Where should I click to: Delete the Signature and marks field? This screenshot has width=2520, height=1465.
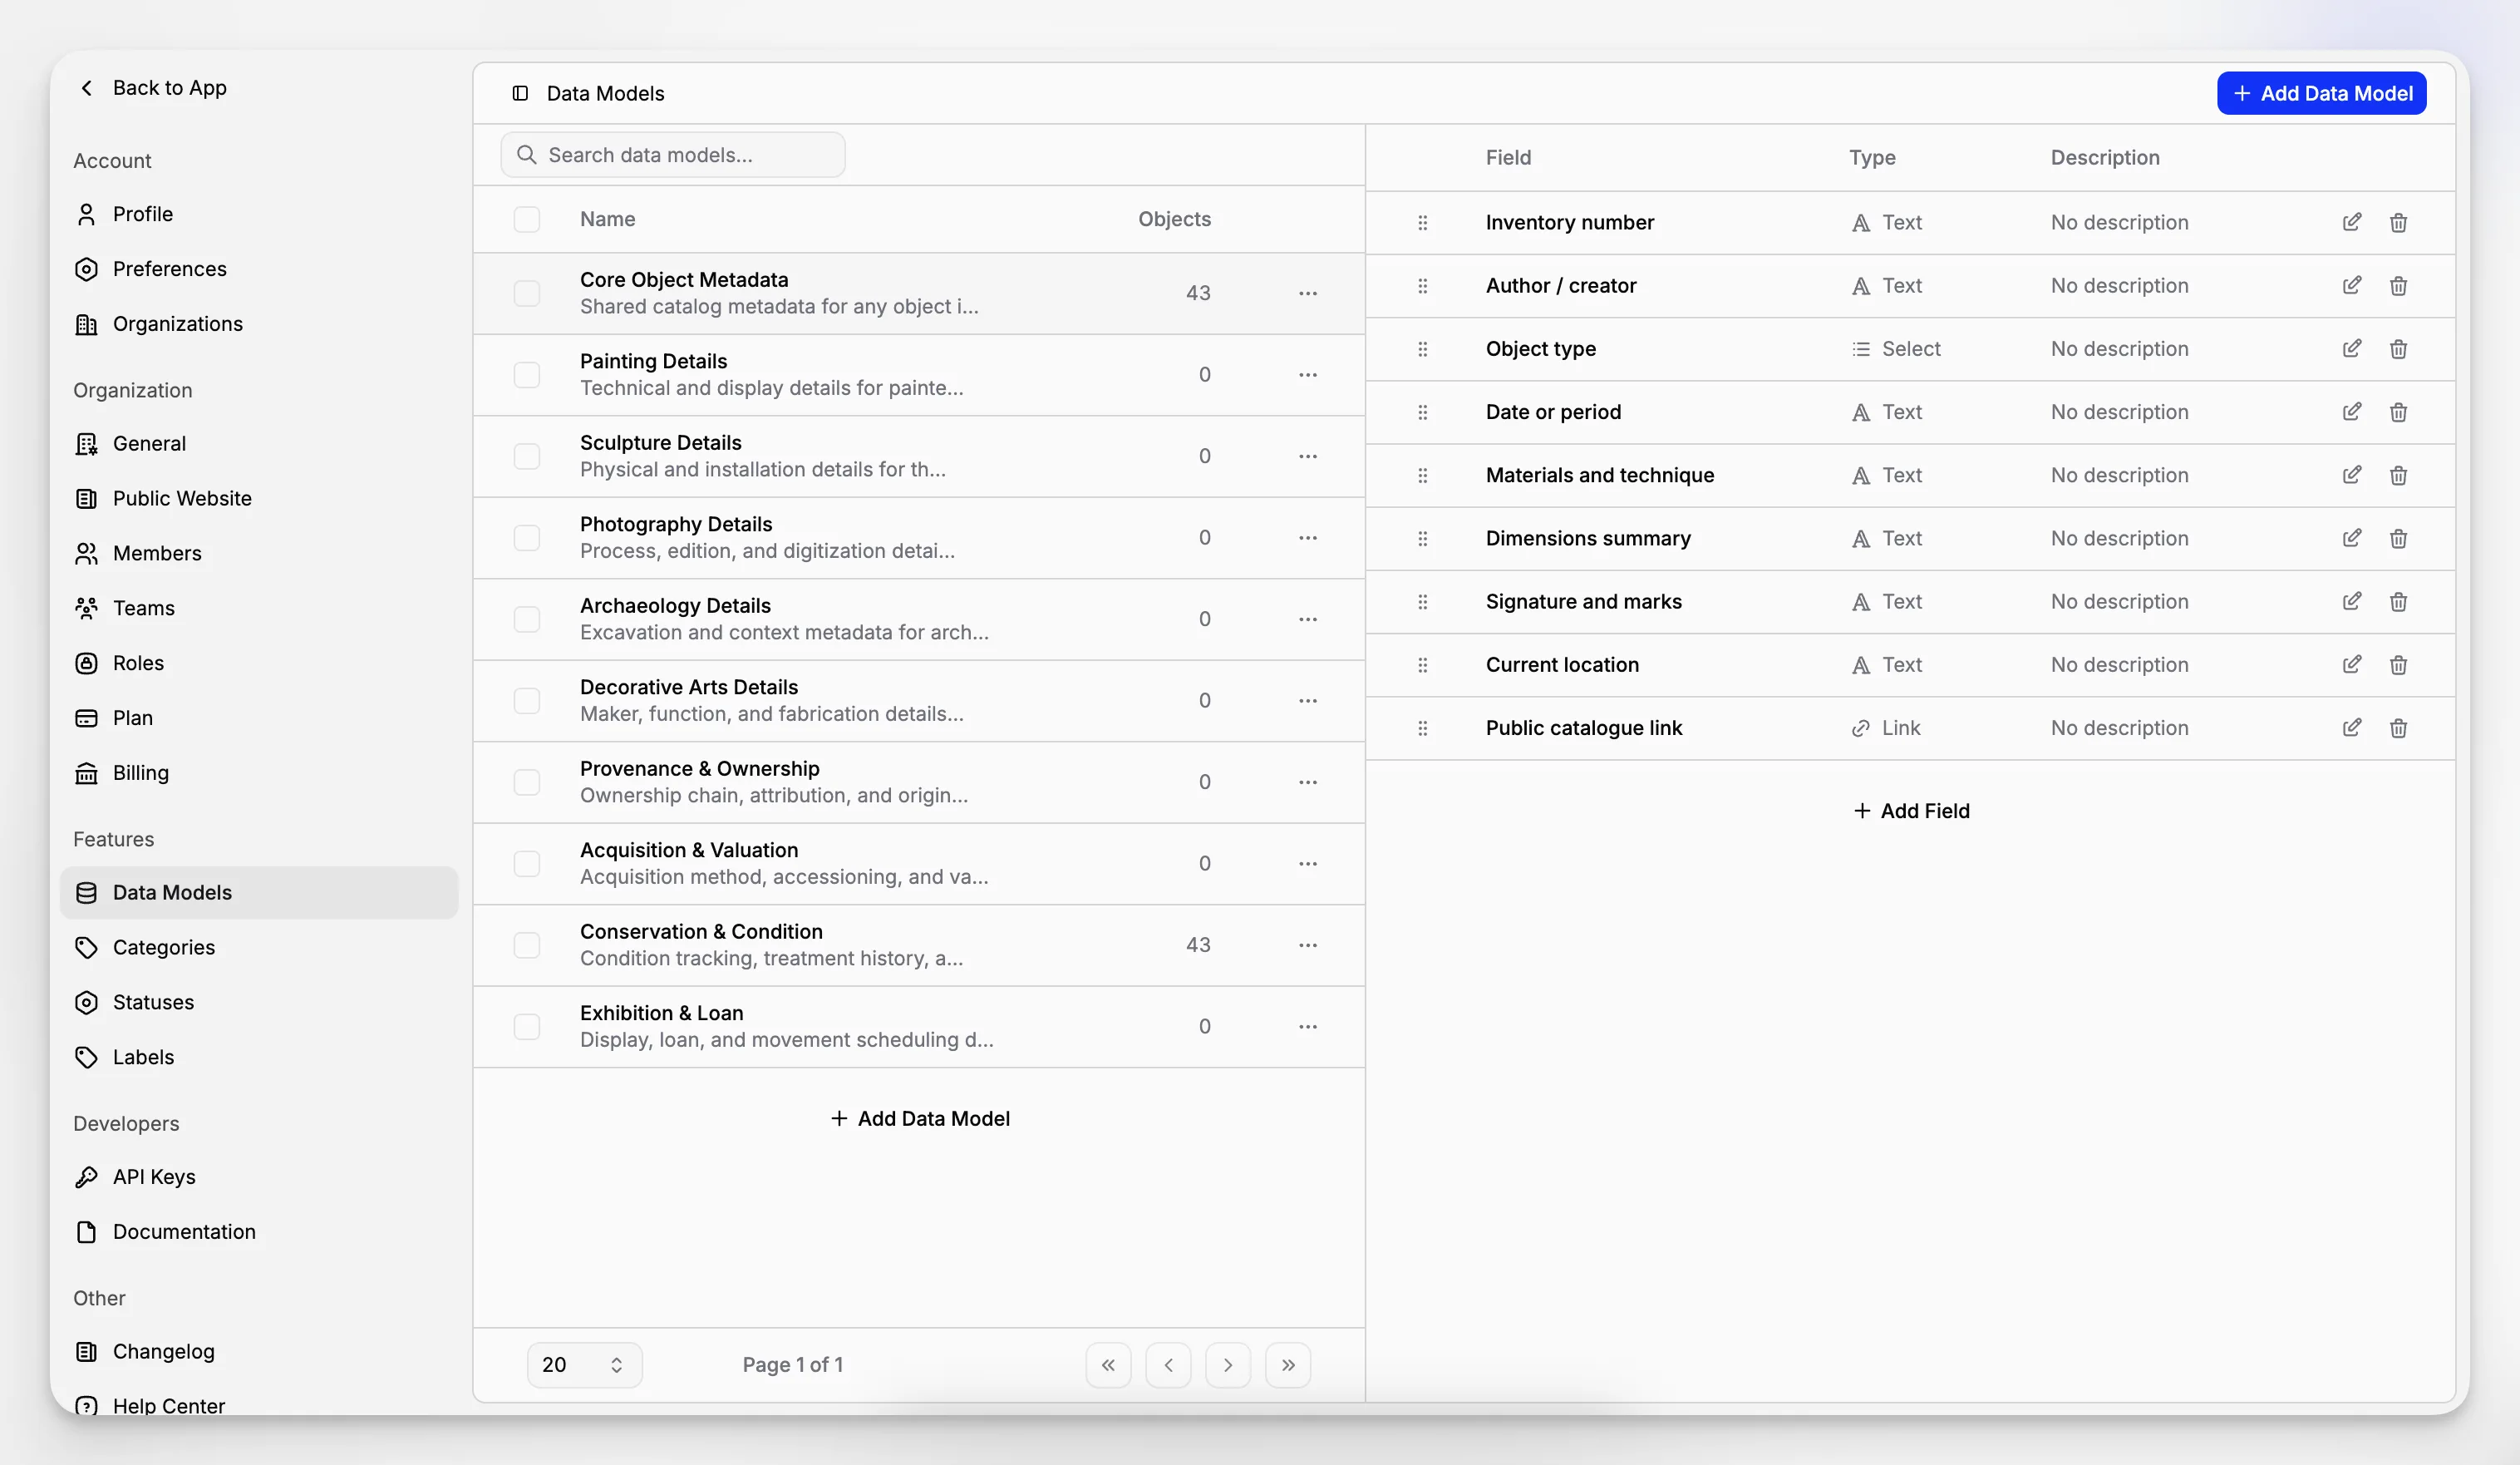click(2398, 601)
